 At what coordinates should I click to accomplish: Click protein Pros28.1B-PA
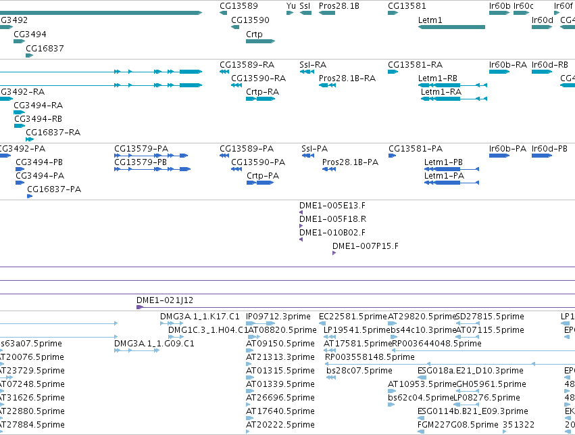(350, 162)
